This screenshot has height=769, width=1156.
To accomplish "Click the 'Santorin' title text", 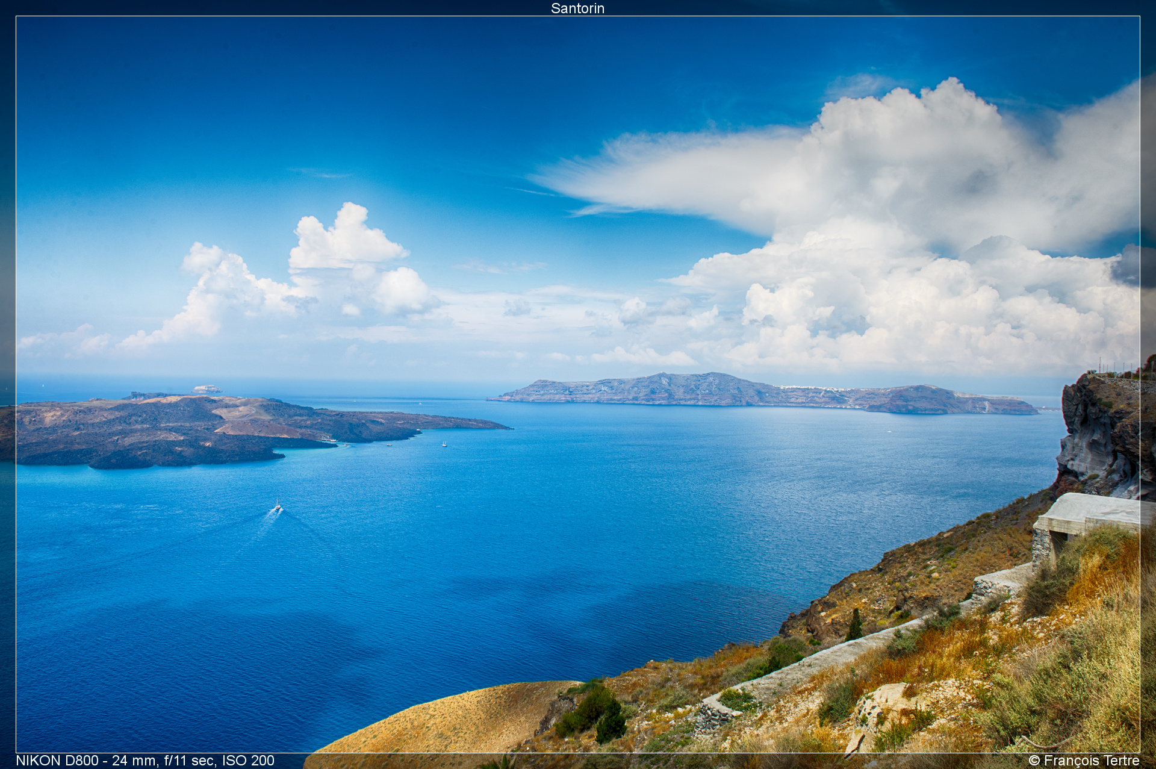I will [x=577, y=8].
